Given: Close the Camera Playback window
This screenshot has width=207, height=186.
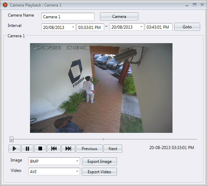Looking at the screenshot, I should tap(202, 5).
